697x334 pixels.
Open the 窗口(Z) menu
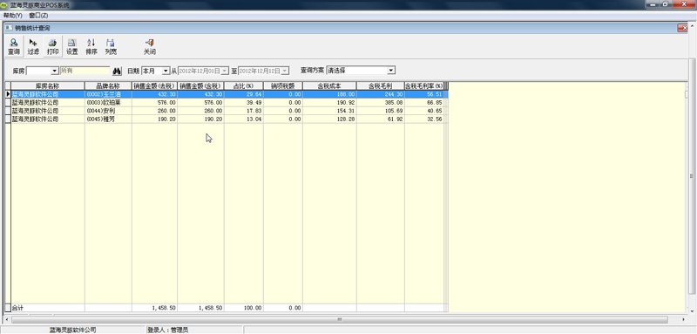(38, 15)
